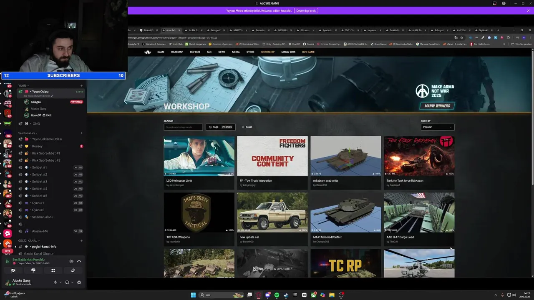Start screen share in Discord voice panel

pos(33,270)
